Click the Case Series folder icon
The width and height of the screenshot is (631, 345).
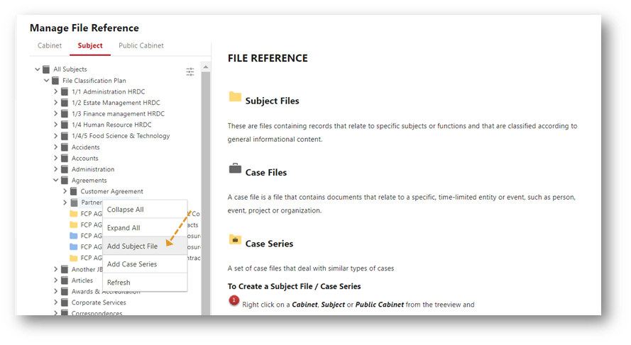pos(235,240)
